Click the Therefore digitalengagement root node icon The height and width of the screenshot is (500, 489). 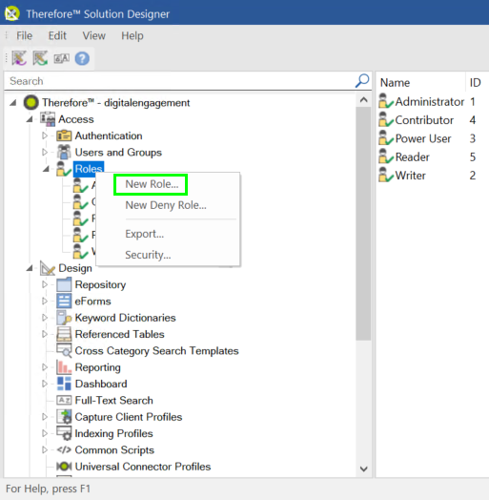(x=31, y=103)
